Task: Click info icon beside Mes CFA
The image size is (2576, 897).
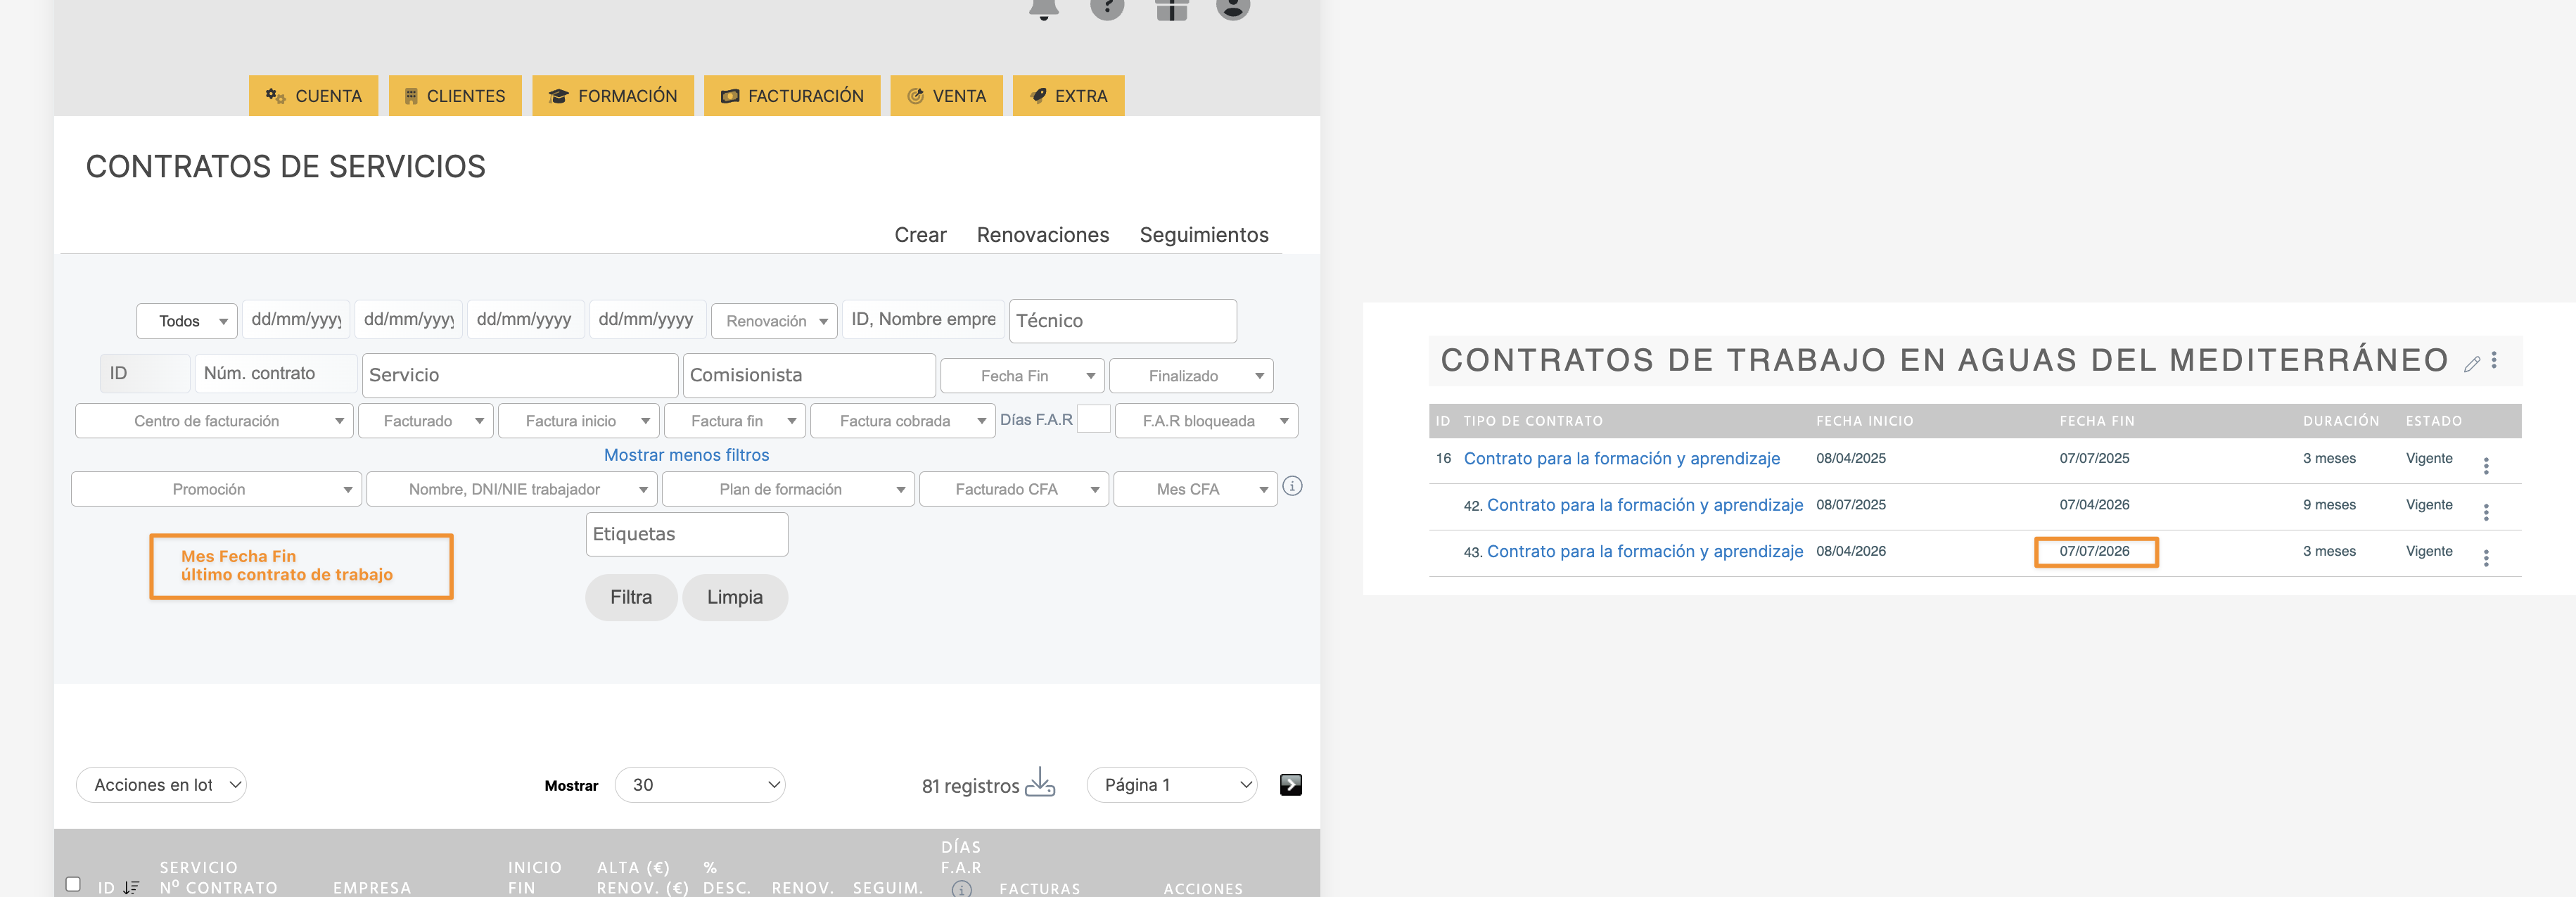Action: pos(1292,487)
